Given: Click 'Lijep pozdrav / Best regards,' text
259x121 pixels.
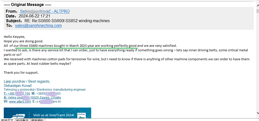Looking at the screenshot, I should click(x=27, y=81).
